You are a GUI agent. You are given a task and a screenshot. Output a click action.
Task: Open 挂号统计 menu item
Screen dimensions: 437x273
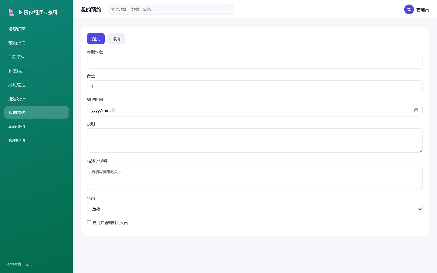click(36, 99)
